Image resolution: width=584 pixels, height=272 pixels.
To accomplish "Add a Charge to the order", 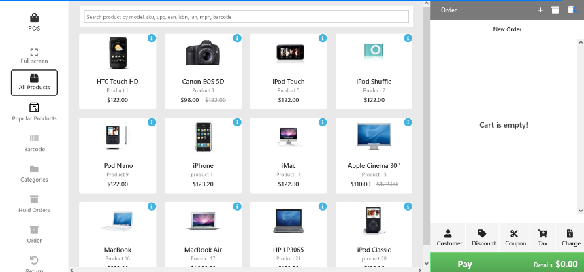I will point(570,237).
